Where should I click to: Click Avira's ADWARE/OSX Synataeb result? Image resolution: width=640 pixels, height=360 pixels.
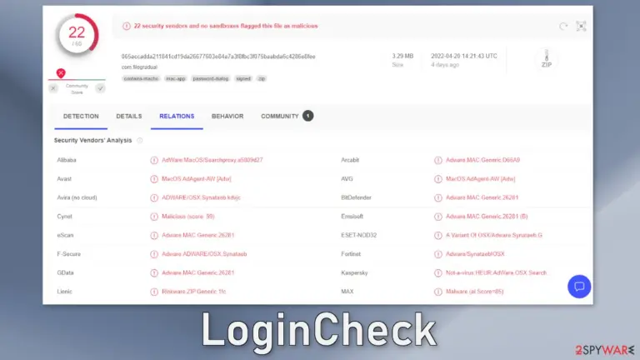click(201, 197)
